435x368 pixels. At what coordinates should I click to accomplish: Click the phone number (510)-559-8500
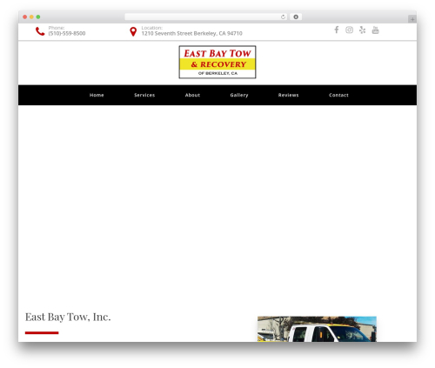[x=67, y=33]
